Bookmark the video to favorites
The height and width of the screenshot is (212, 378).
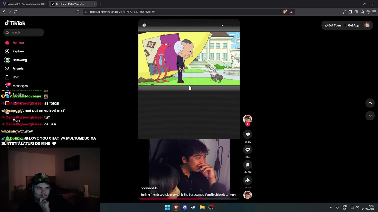coord(248,165)
